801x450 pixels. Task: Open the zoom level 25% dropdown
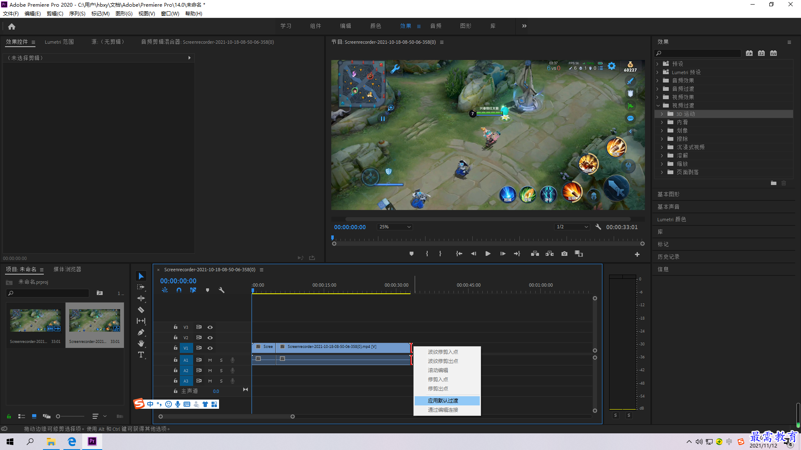(395, 227)
